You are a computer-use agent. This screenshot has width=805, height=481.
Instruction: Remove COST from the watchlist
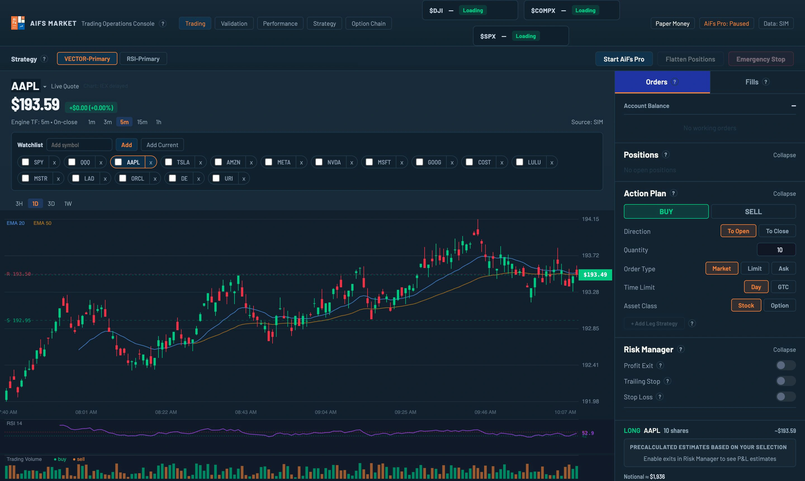pyautogui.click(x=502, y=162)
